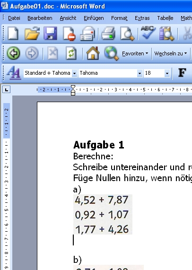Search the web globe icon
The image size is (192, 270).
pos(112,53)
